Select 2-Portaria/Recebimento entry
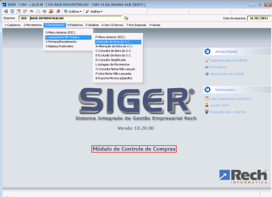The width and height of the screenshot is (272, 197). 68,42
